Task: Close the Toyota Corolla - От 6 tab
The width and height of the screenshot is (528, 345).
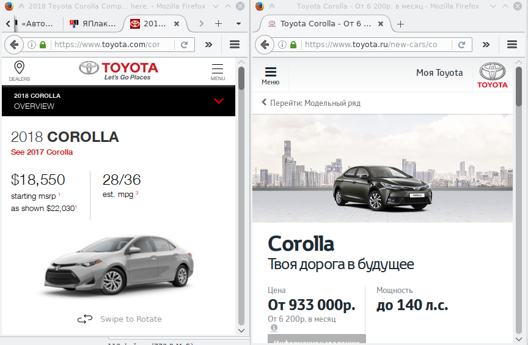Action: click(x=380, y=24)
